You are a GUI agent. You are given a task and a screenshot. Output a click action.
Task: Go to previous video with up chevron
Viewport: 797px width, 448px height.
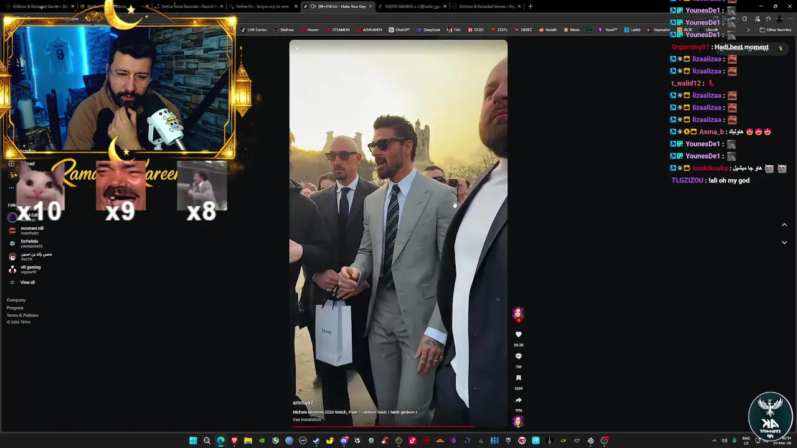784,225
